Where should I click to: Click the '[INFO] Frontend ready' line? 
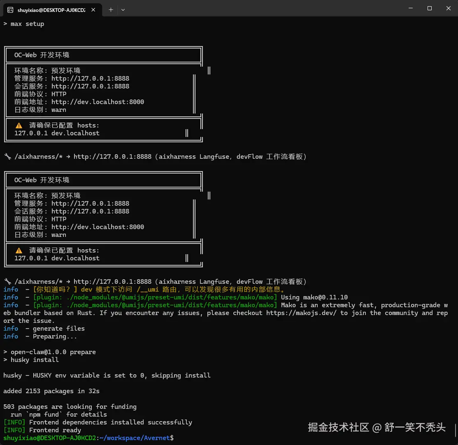[42, 430]
